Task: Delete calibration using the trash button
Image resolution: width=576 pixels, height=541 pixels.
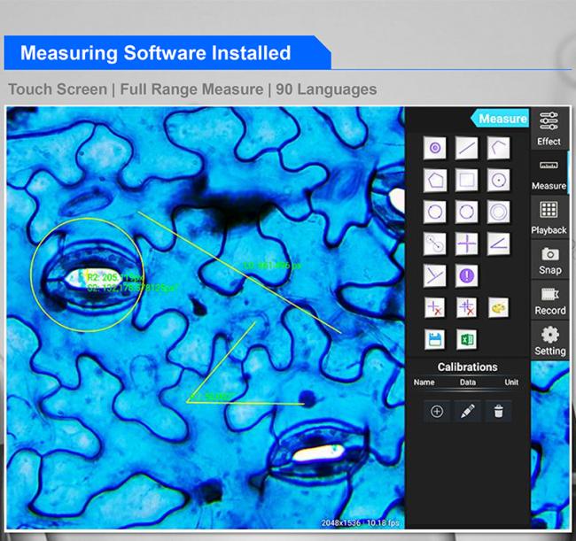Action: [498, 411]
